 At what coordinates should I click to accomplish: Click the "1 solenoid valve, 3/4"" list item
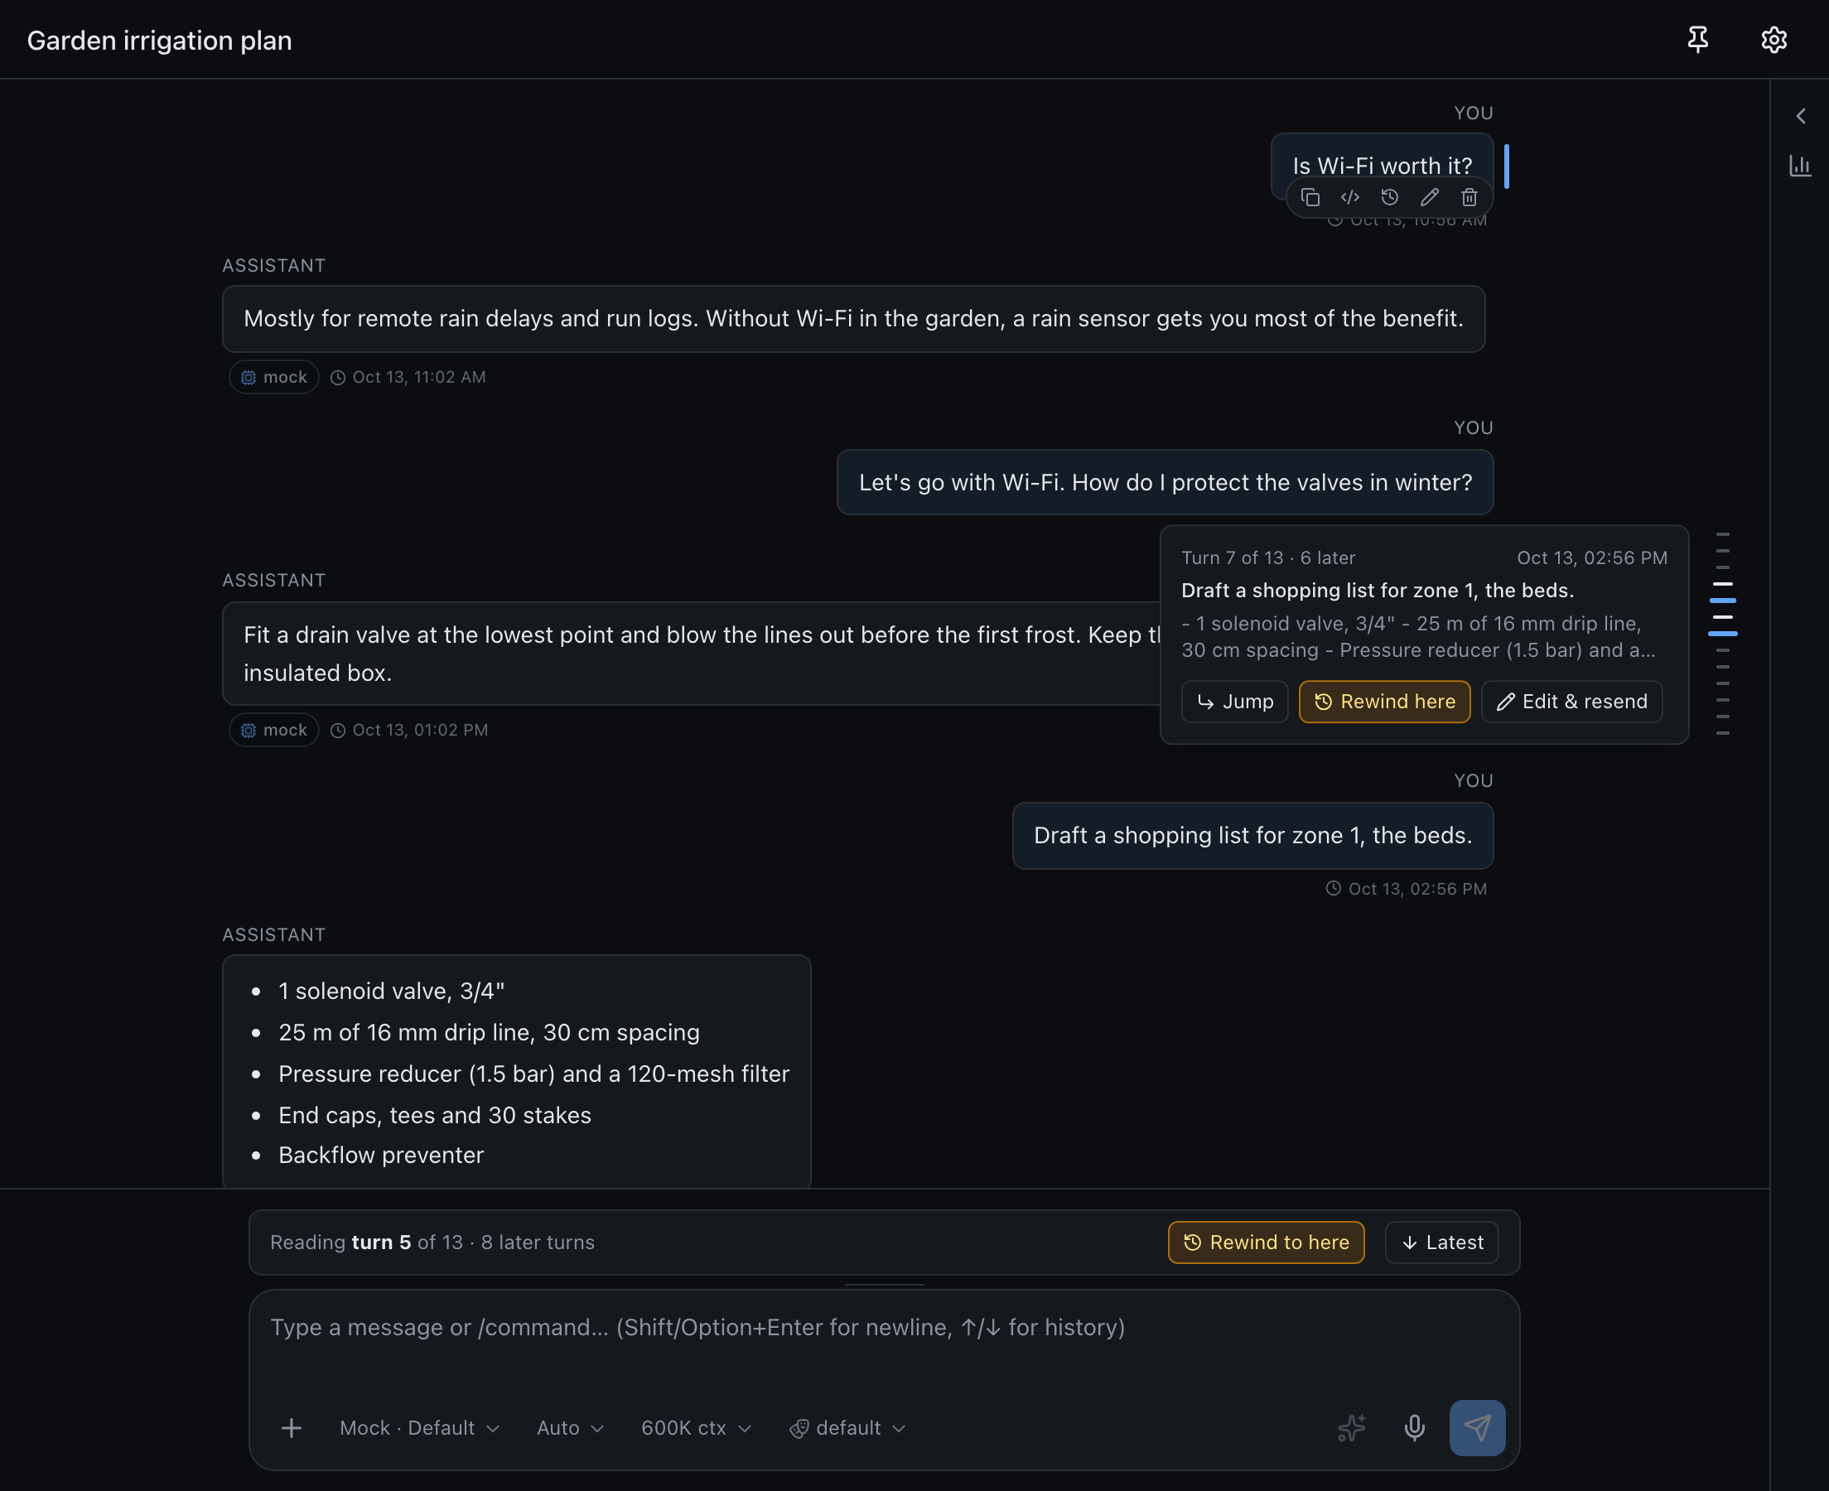point(392,992)
